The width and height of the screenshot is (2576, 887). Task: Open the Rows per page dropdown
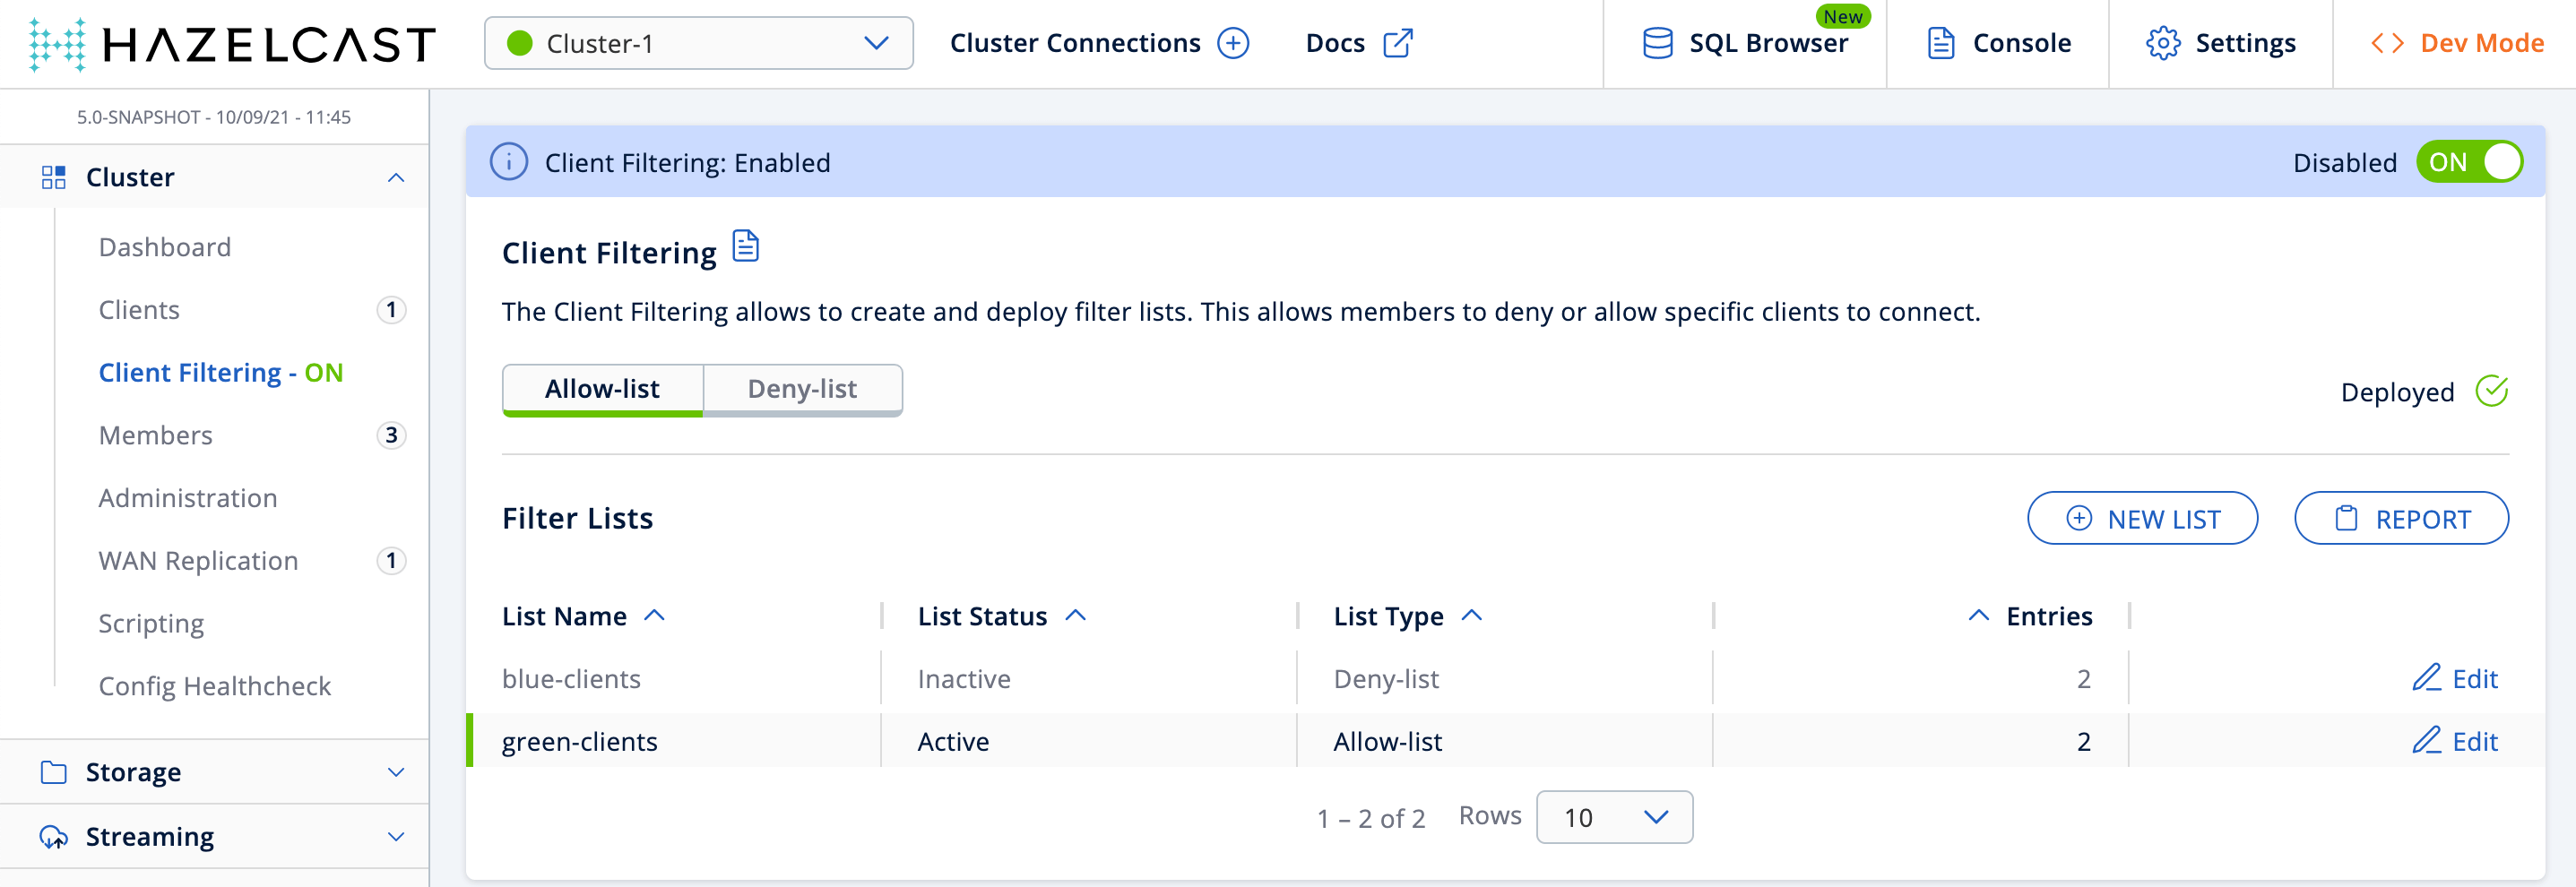pyautogui.click(x=1614, y=817)
